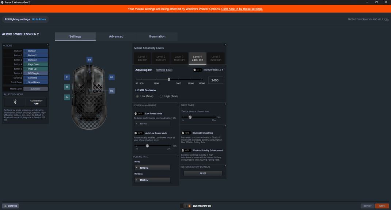Screen dimensions: 391x210
Task: Click the Revert button
Action: (x=367, y=206)
